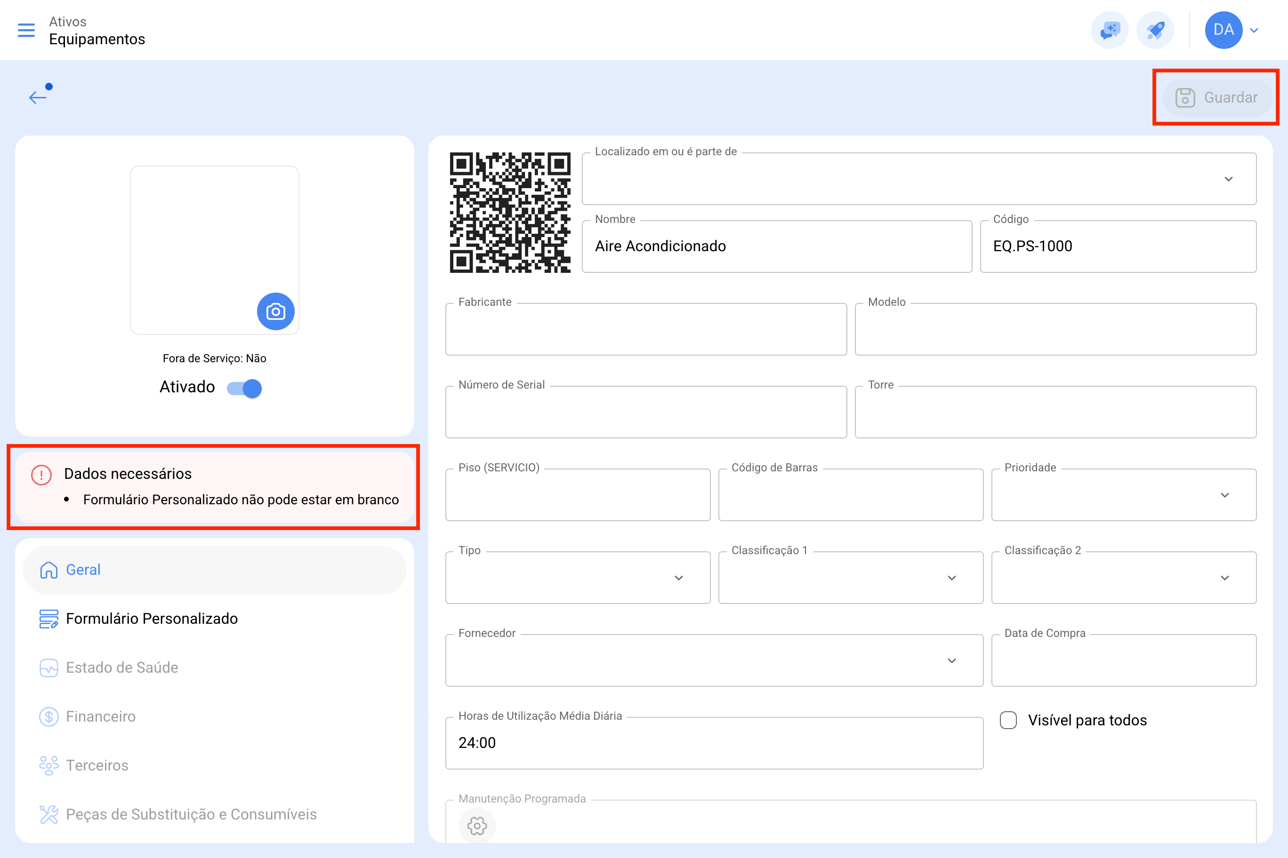Click the Data de Compra field

(1124, 660)
